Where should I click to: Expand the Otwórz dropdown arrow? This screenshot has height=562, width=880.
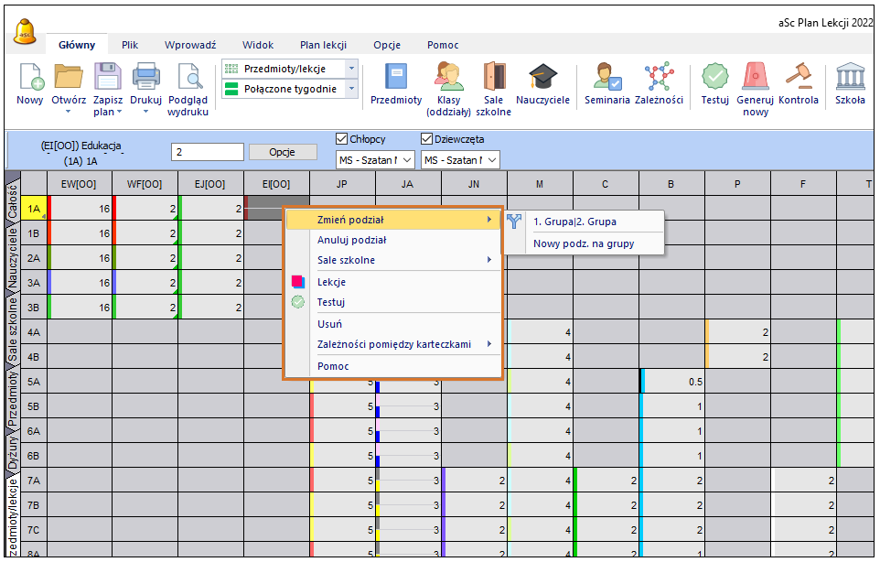coord(69,112)
